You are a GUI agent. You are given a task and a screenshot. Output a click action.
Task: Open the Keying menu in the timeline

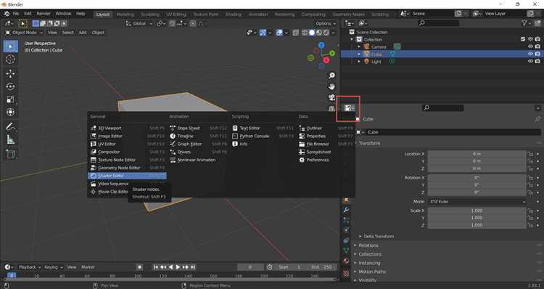(53, 267)
